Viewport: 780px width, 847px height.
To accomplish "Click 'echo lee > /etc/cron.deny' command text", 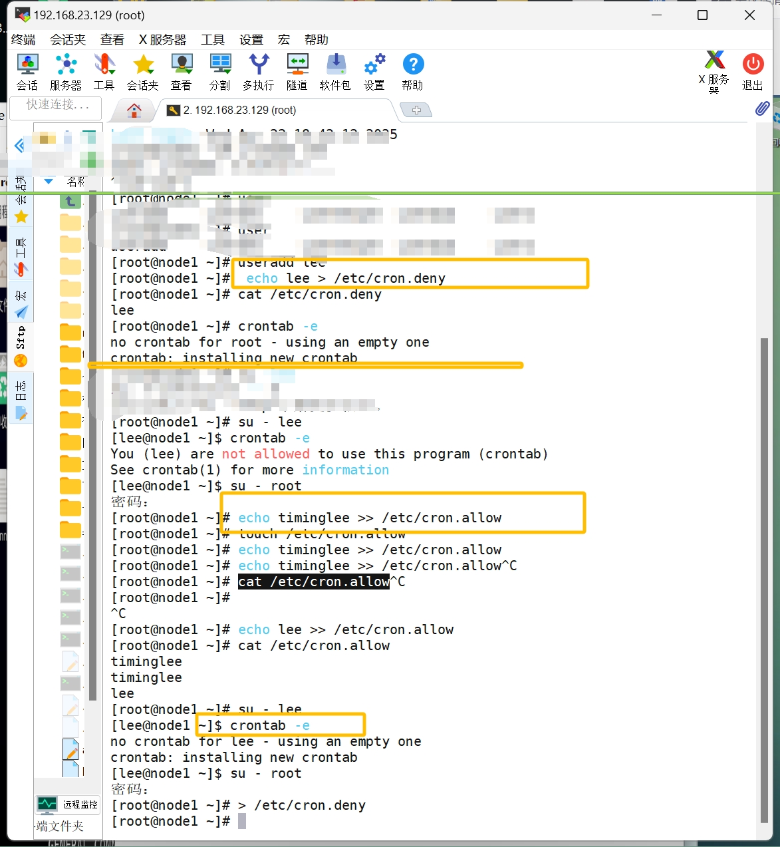I will [346, 278].
